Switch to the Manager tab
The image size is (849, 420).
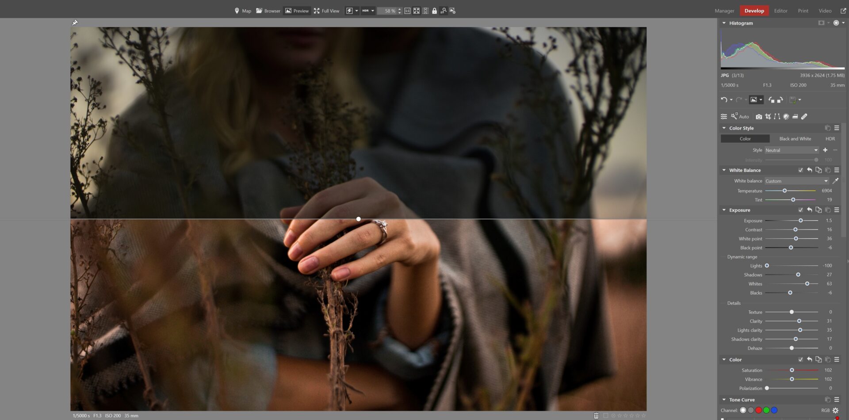click(x=724, y=11)
